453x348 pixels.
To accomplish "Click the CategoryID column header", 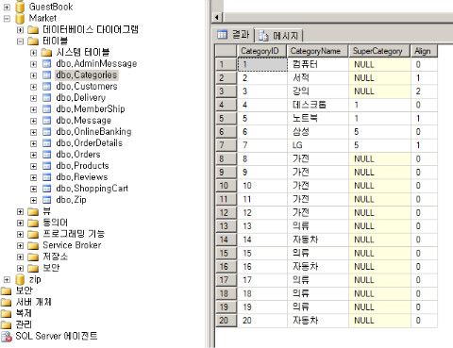I will pos(261,51).
